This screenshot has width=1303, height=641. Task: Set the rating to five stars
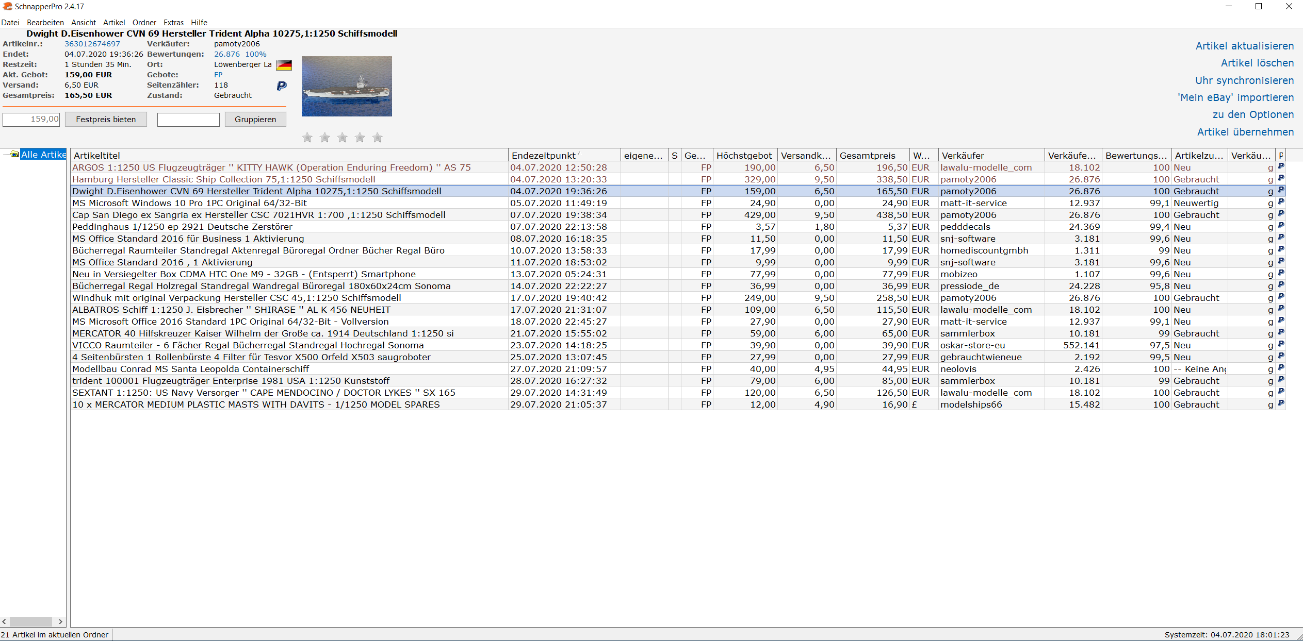coord(378,138)
